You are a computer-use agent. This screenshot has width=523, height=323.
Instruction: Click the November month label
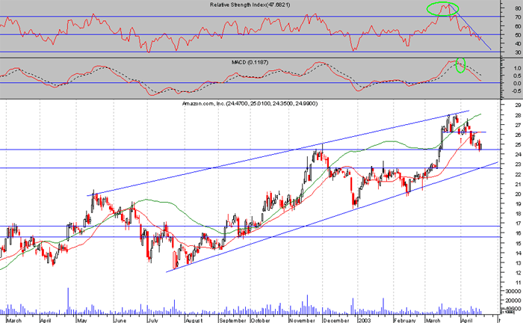(x=302, y=320)
